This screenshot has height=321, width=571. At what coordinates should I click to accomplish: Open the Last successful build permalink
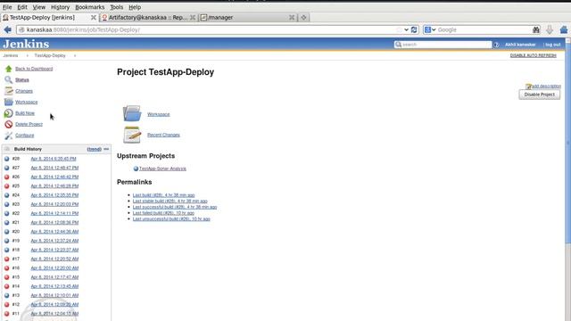pyautogui.click(x=175, y=207)
